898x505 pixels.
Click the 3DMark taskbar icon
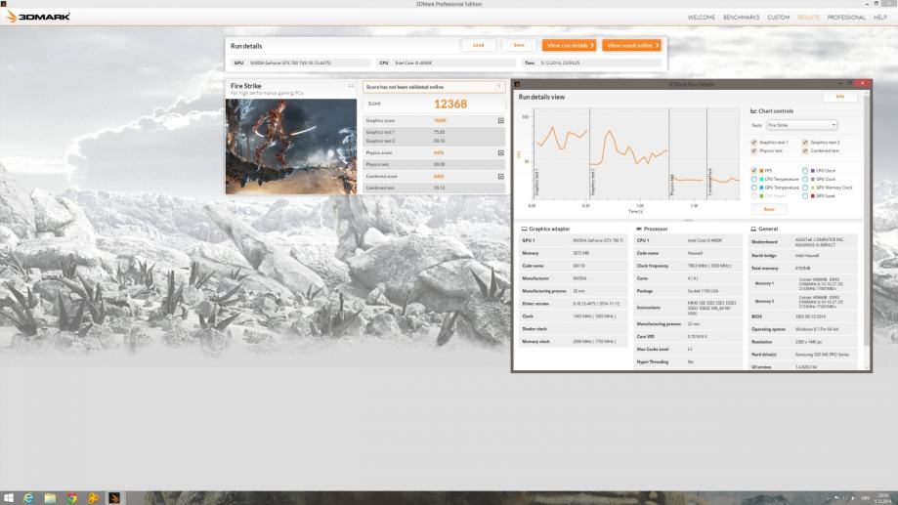point(114,498)
